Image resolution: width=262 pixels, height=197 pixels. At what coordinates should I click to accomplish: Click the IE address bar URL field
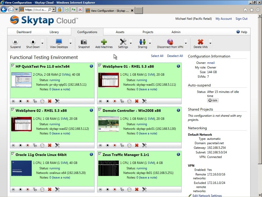point(35,9)
